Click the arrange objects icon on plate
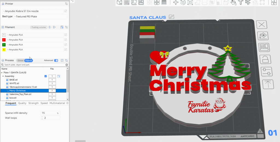Viewport: 280px width, 142px height. pos(263,47)
